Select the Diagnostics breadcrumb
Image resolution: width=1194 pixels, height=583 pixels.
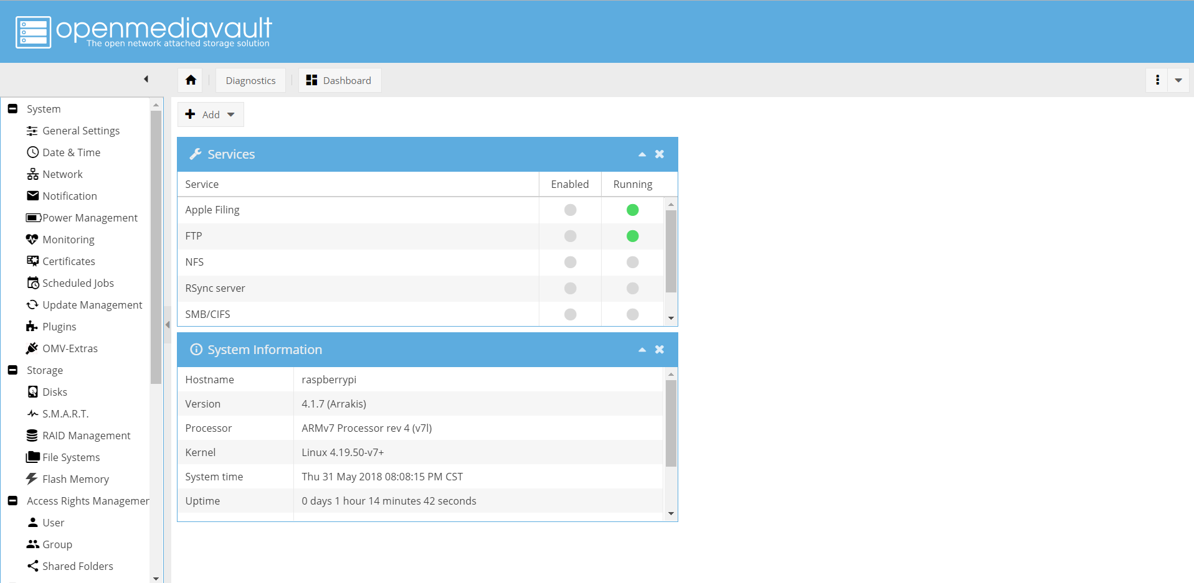point(250,80)
